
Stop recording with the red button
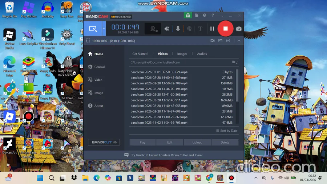[225, 29]
